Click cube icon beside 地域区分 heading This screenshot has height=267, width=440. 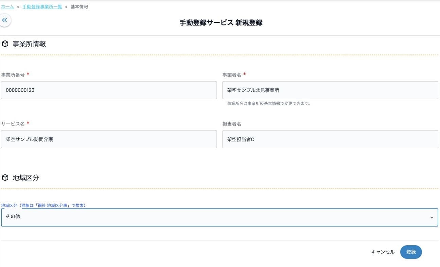(5, 178)
